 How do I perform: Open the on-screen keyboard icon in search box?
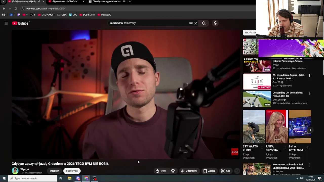pyautogui.click(x=191, y=23)
